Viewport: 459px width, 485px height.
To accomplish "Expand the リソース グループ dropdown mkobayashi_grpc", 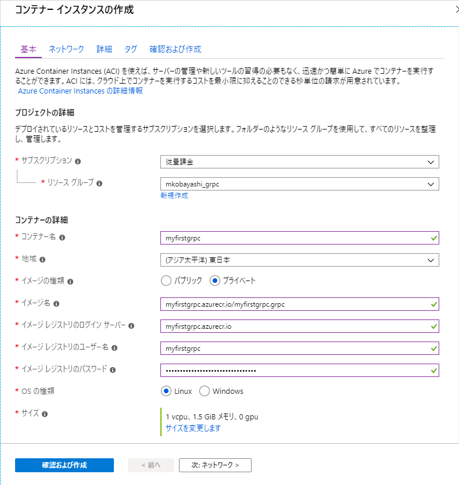I will coord(300,184).
